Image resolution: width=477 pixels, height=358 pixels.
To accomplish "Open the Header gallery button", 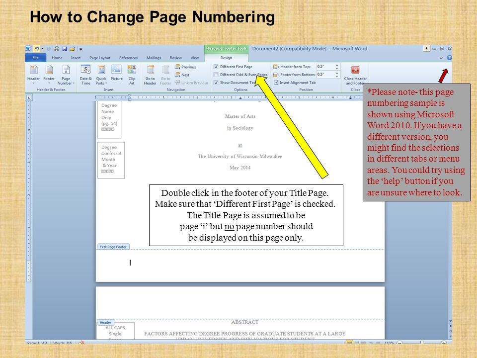I will point(33,75).
